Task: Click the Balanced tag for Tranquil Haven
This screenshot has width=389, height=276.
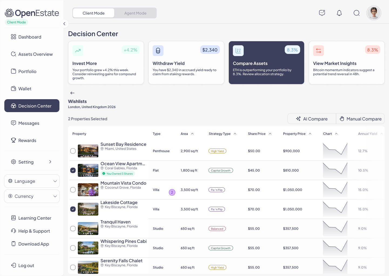Action: [217, 229]
